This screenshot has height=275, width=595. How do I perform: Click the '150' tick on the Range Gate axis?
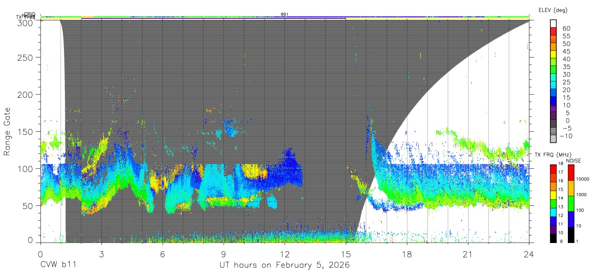pyautogui.click(x=25, y=131)
